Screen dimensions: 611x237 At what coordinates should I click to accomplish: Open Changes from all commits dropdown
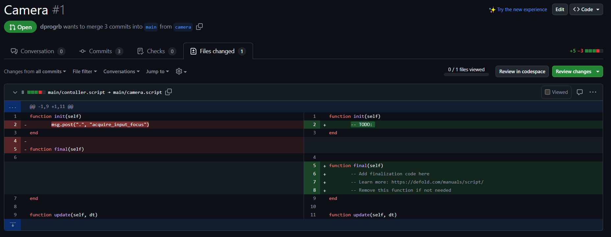(35, 72)
